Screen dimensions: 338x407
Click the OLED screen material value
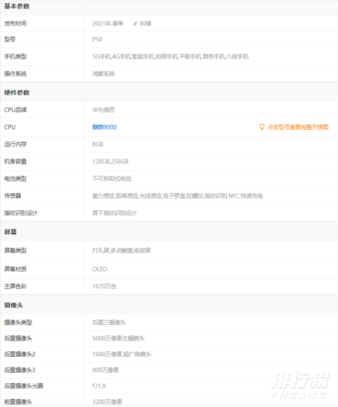coord(100,269)
